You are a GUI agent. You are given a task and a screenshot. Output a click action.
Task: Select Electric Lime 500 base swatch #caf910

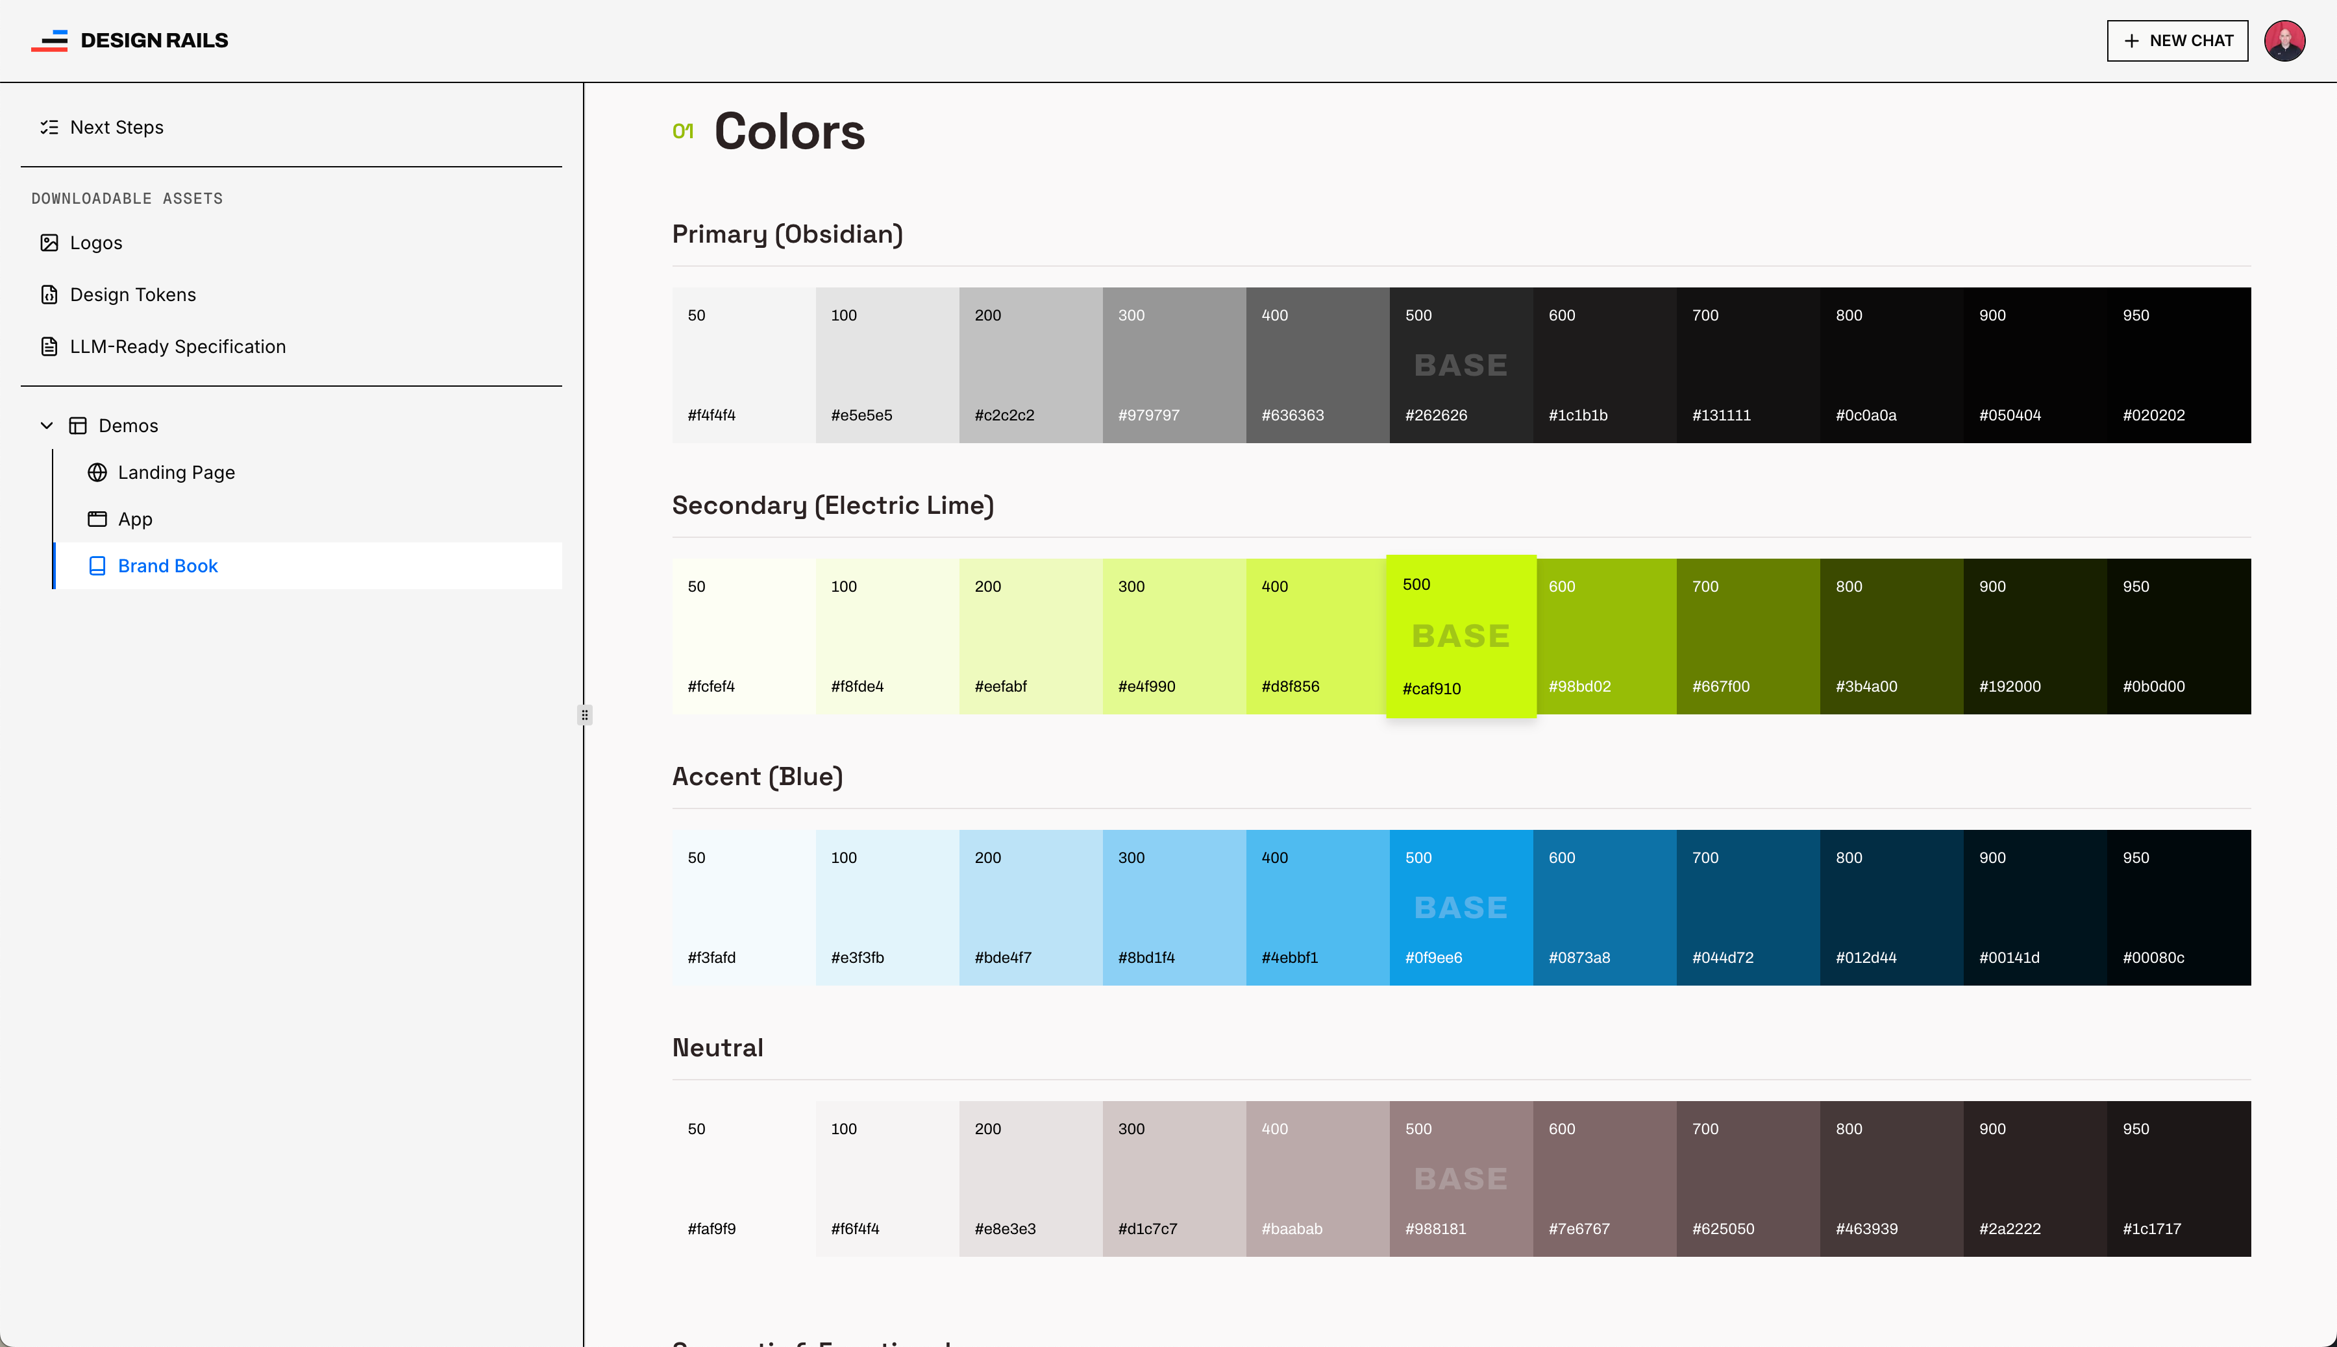click(x=1461, y=637)
